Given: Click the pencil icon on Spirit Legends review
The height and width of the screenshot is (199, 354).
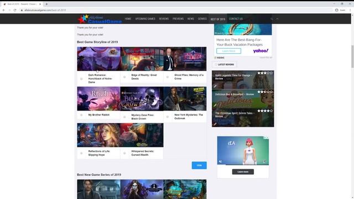Looking at the screenshot, I should (215, 86).
